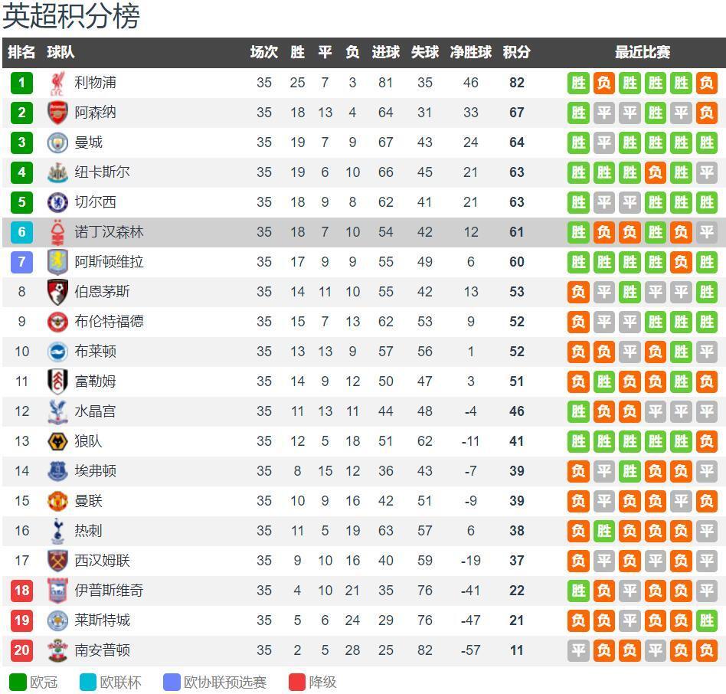This screenshot has width=726, height=694.
Task: Sort table by 净胜球 column header
Action: pyautogui.click(x=470, y=52)
